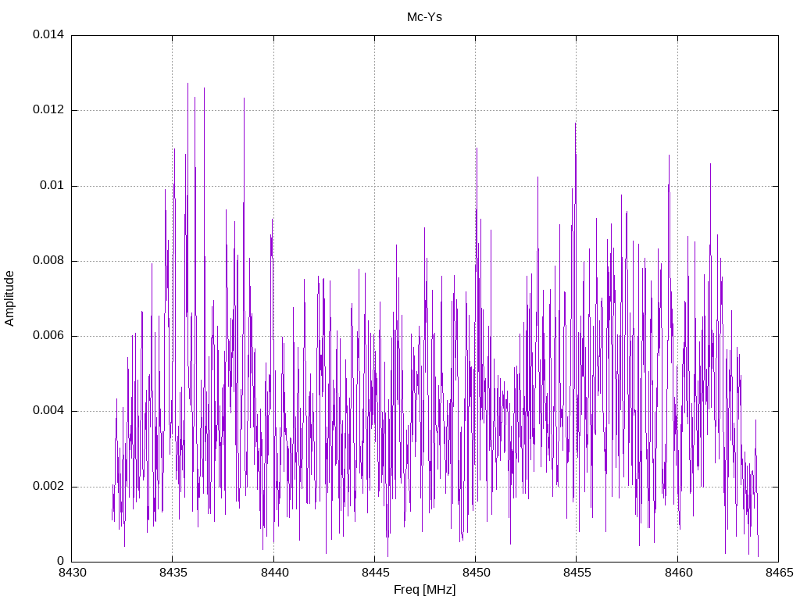Screen dimensions: 800x600
Task: Click the y-axis tick value 0.012
Action: 48,109
